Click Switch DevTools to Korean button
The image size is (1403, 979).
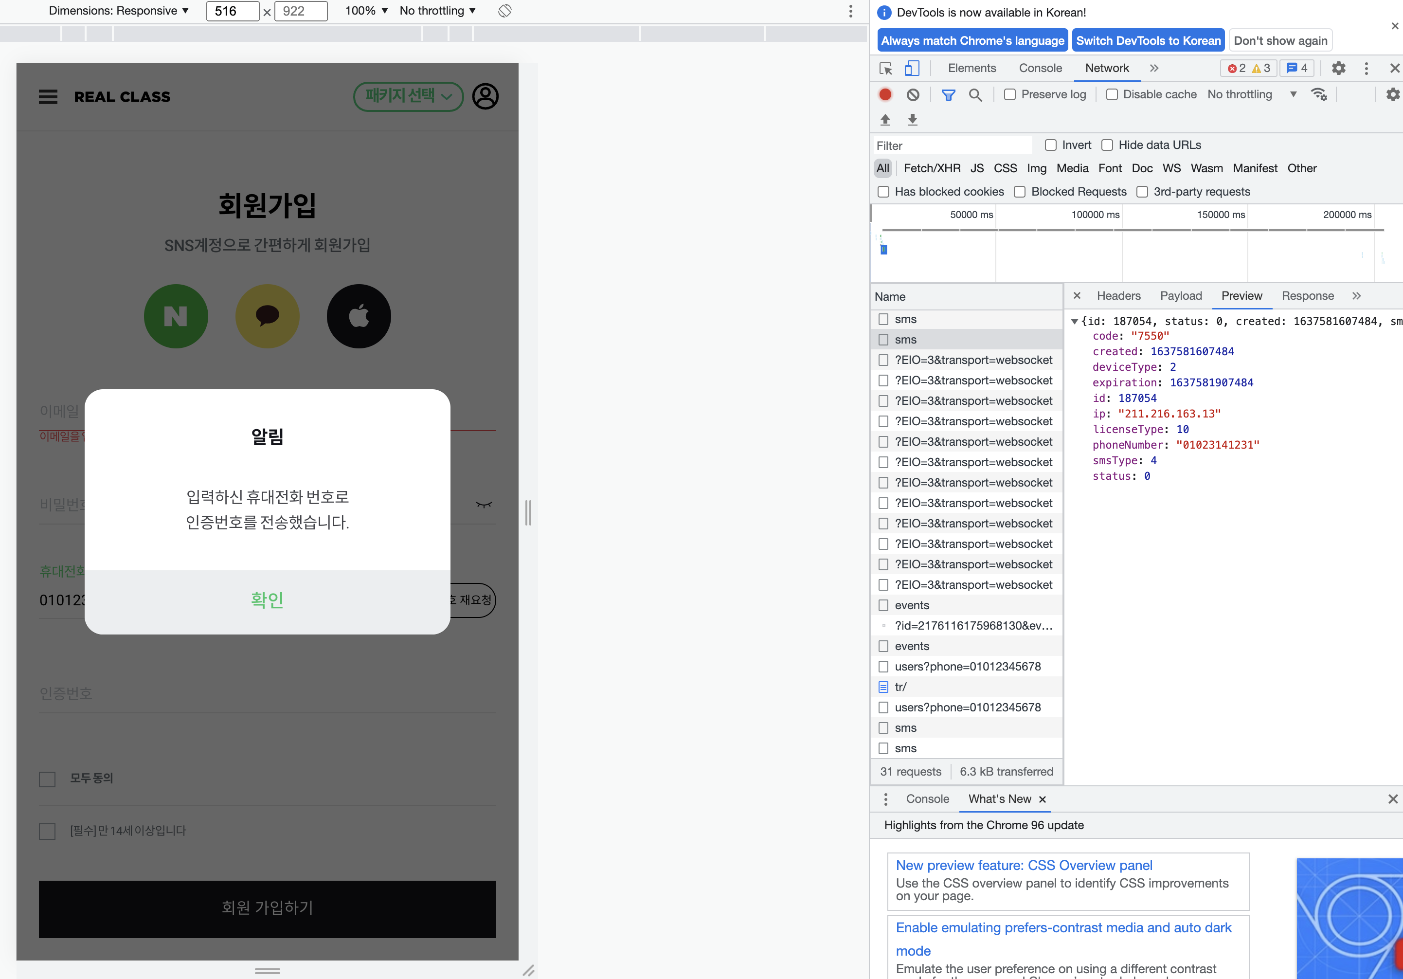coord(1148,41)
